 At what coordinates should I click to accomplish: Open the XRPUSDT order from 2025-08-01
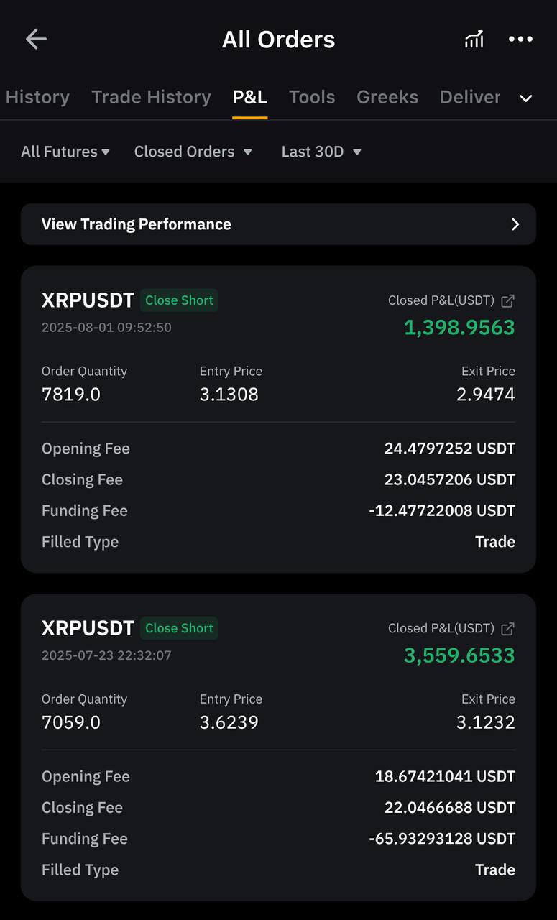pos(278,420)
